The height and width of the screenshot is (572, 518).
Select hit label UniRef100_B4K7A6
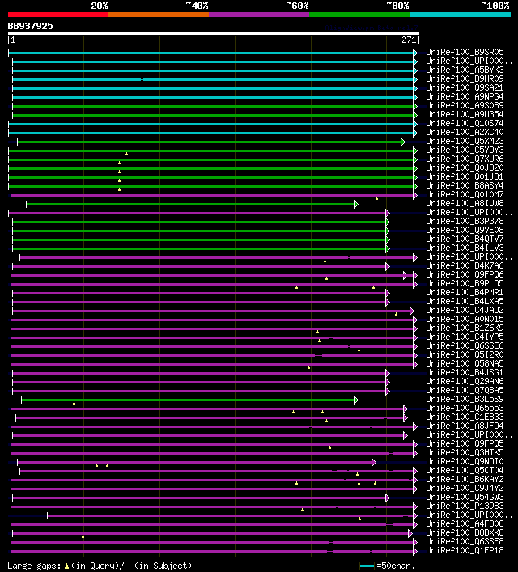(x=465, y=265)
